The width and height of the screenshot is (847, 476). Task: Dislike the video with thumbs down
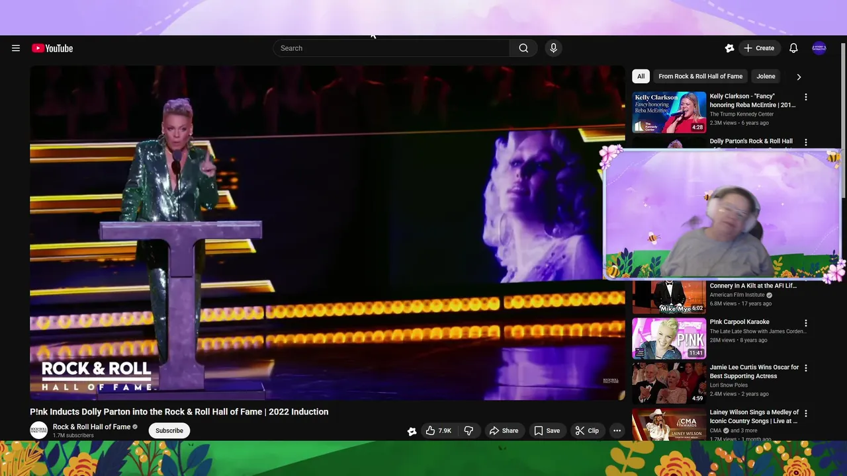[x=468, y=430]
